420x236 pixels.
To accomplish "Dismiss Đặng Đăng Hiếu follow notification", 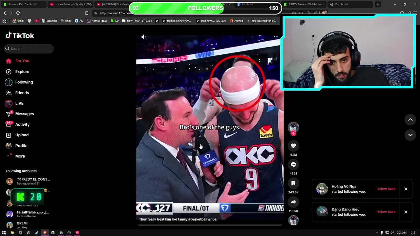I will [406, 212].
